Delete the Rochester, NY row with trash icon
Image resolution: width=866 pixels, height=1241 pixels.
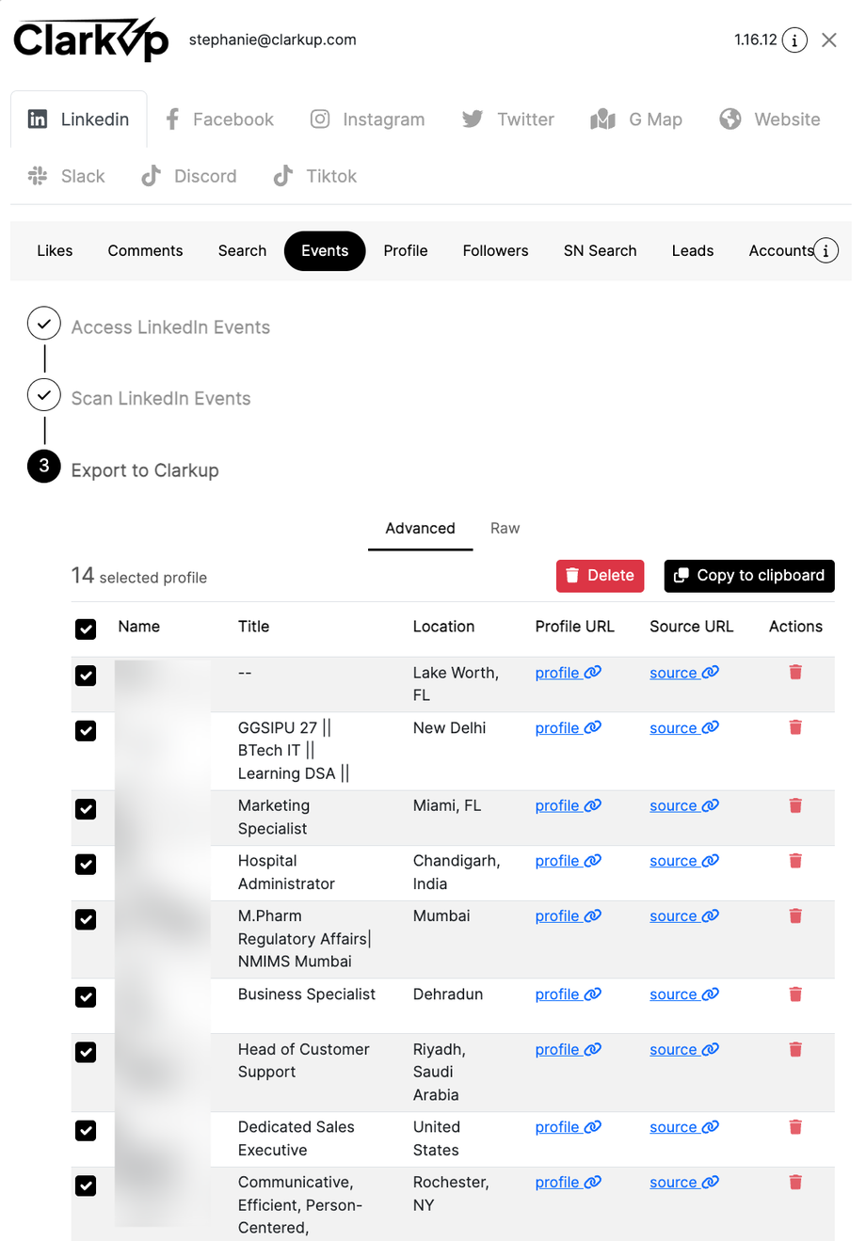(x=795, y=1182)
